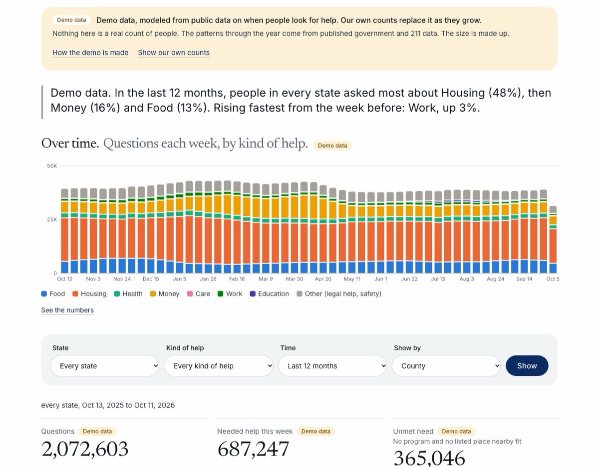599x467 pixels.
Task: Click the 365,046 unmet need value
Action: point(429,458)
